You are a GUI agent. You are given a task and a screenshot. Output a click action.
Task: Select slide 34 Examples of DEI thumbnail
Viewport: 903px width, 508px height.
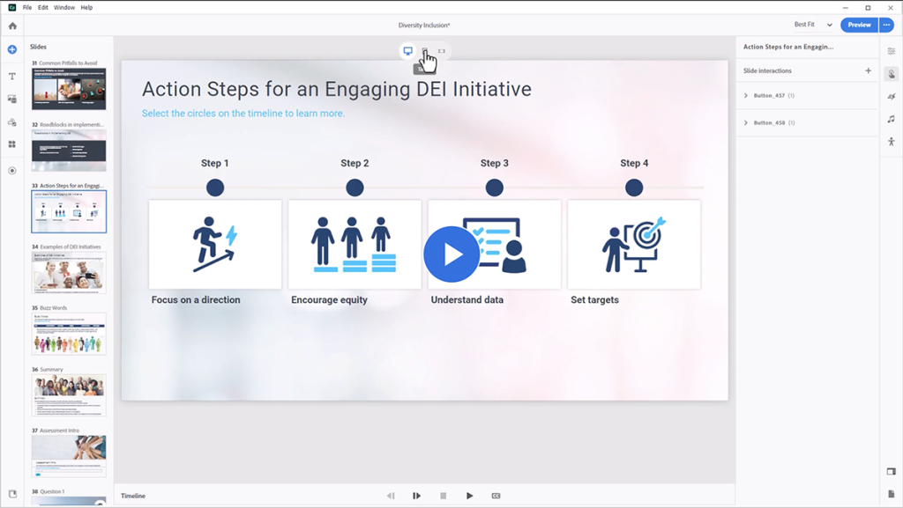point(69,273)
